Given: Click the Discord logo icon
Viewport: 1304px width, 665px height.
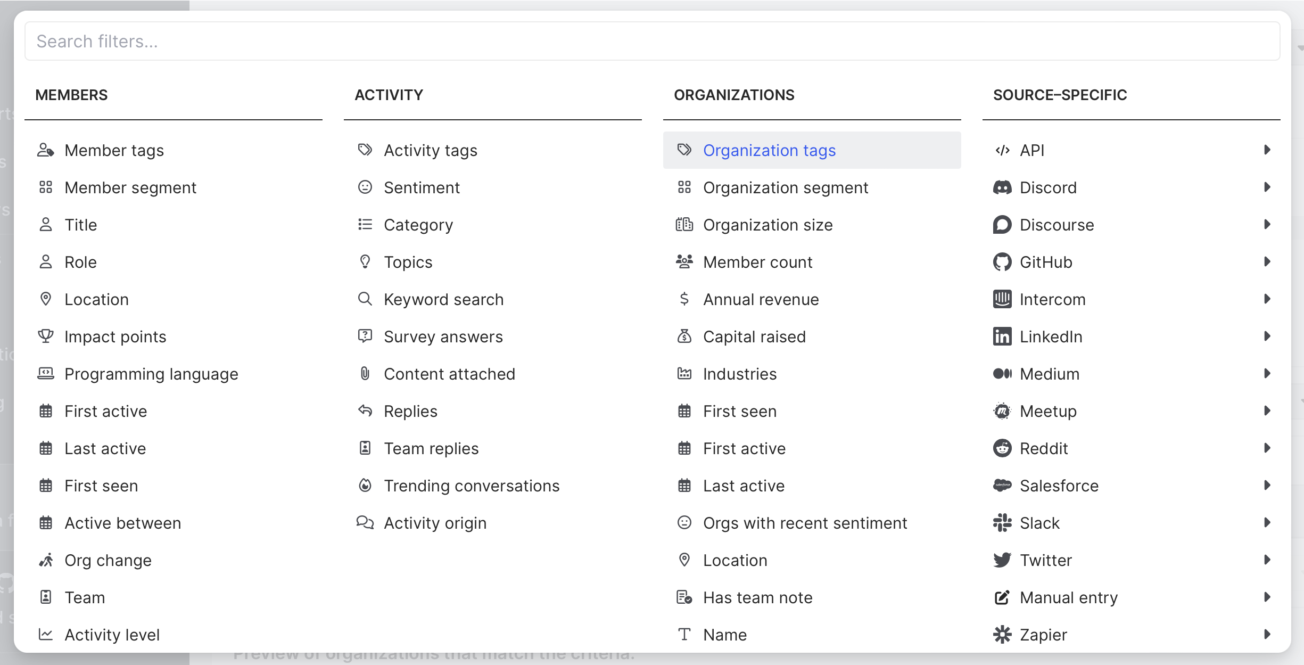Looking at the screenshot, I should [x=1002, y=187].
